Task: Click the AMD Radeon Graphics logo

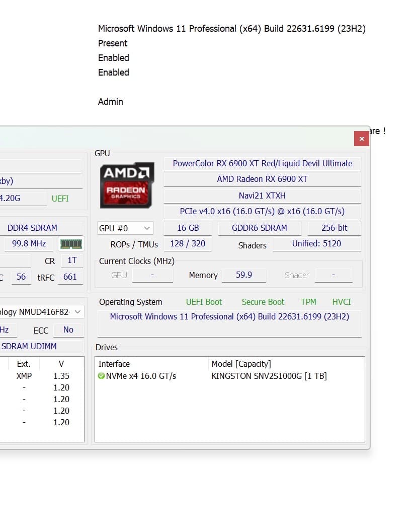Action: click(127, 185)
